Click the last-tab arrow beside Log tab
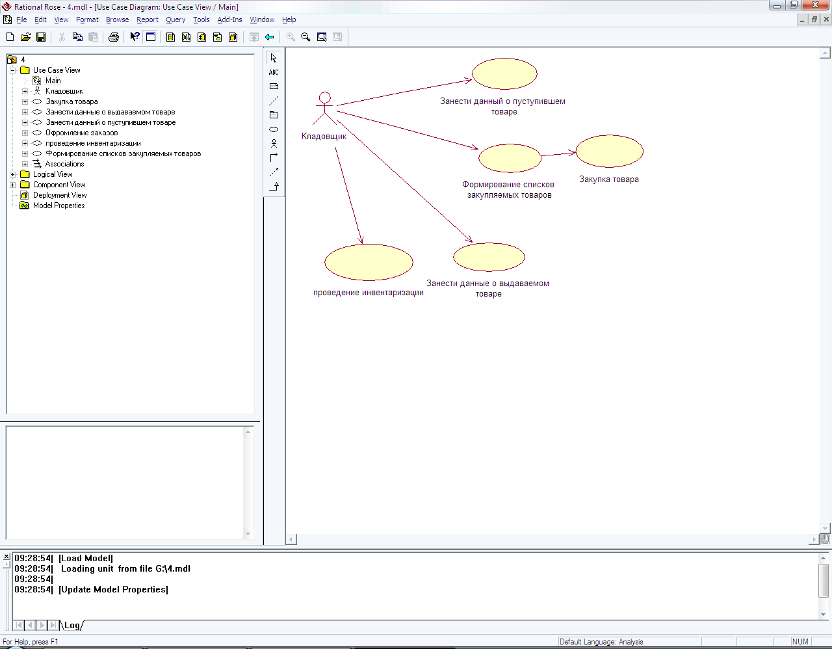 (x=54, y=626)
